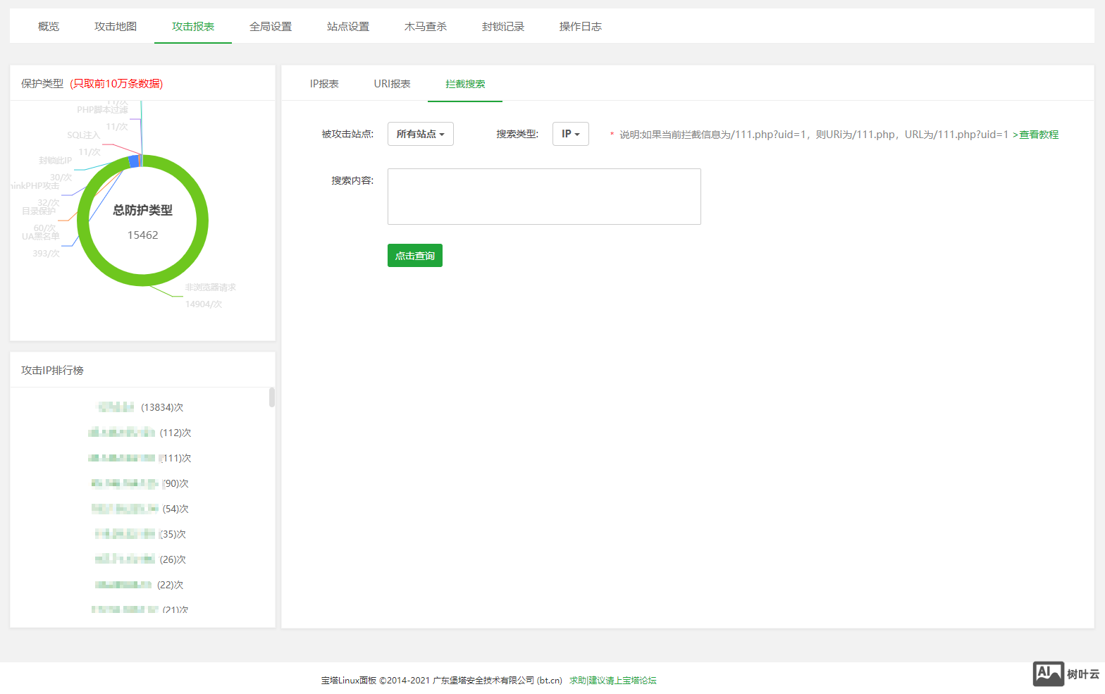Open the 操作日志 tab
Image resolution: width=1105 pixels, height=694 pixels.
581,27
